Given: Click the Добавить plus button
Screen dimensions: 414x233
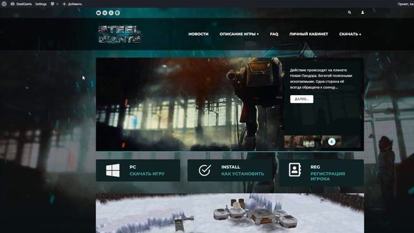Looking at the screenshot, I should coord(72,4).
